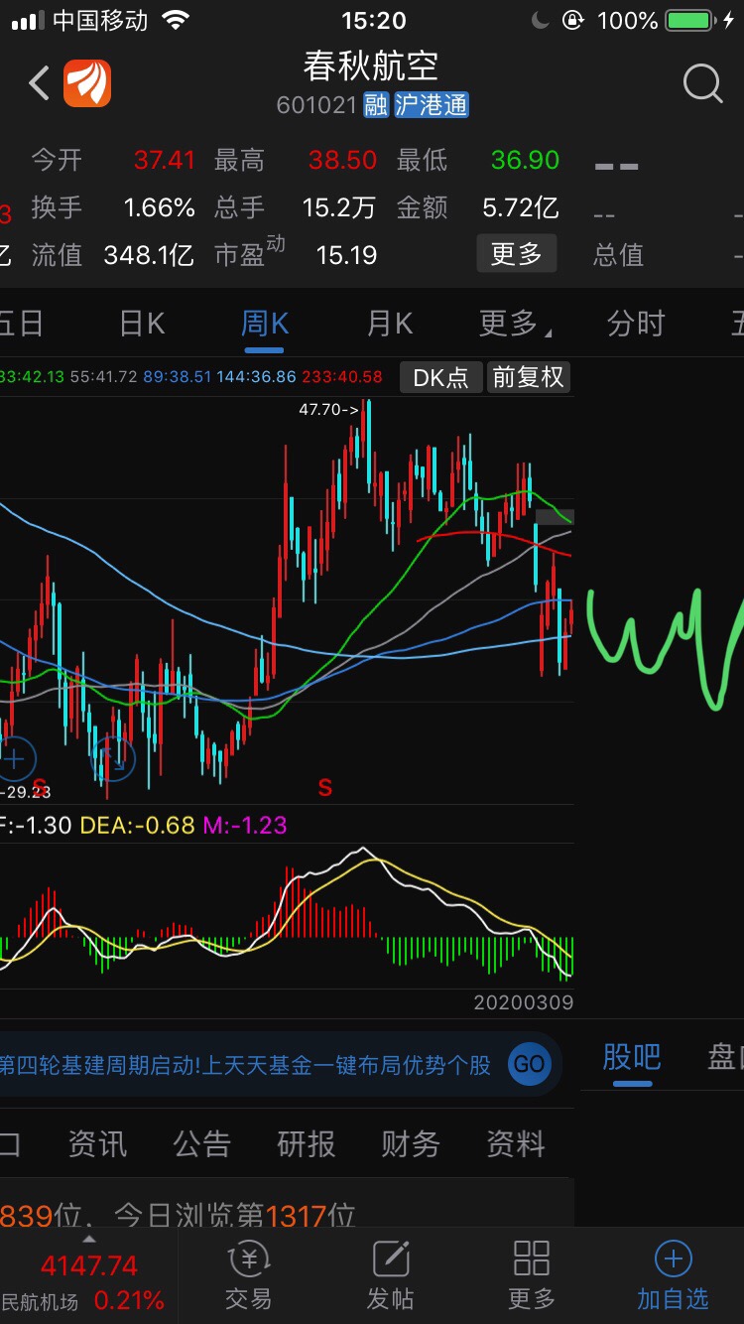Tap the MACD histogram sub-chart
The height and width of the screenshot is (1324, 744).
(287, 915)
